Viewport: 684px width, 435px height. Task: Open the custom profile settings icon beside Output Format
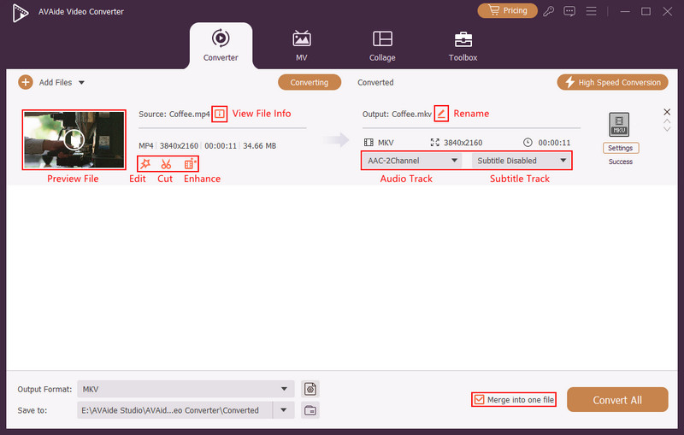[310, 389]
